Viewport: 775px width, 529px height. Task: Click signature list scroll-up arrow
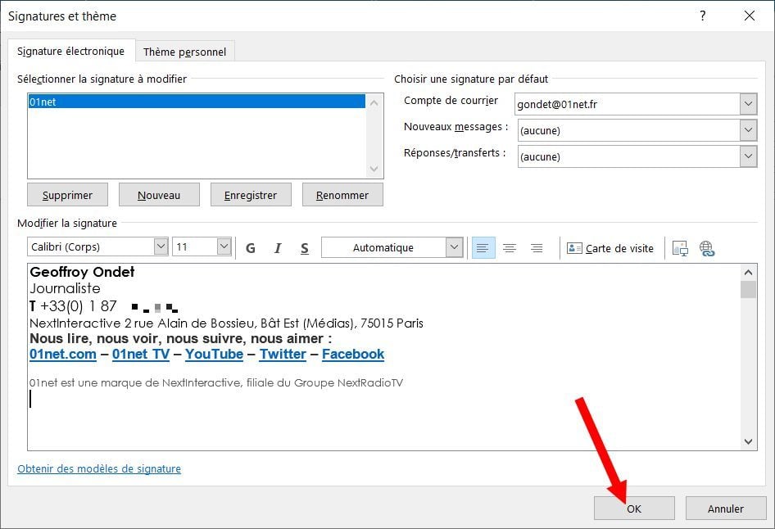coord(374,103)
